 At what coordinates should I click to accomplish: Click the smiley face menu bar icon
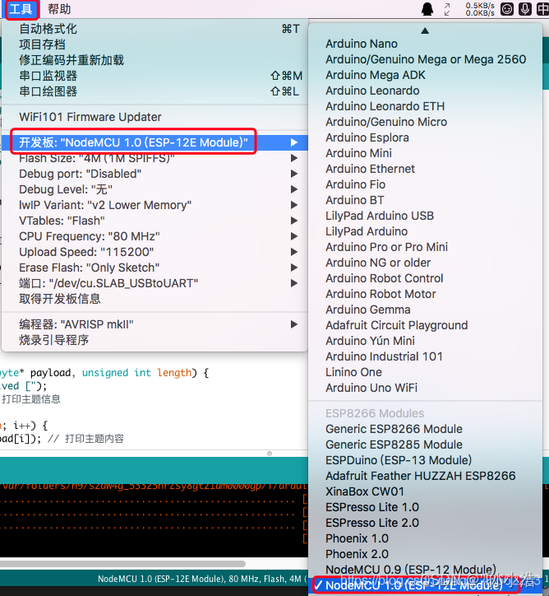coord(507,9)
